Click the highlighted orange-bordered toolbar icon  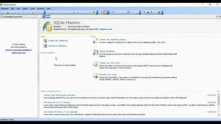[x=105, y=12]
